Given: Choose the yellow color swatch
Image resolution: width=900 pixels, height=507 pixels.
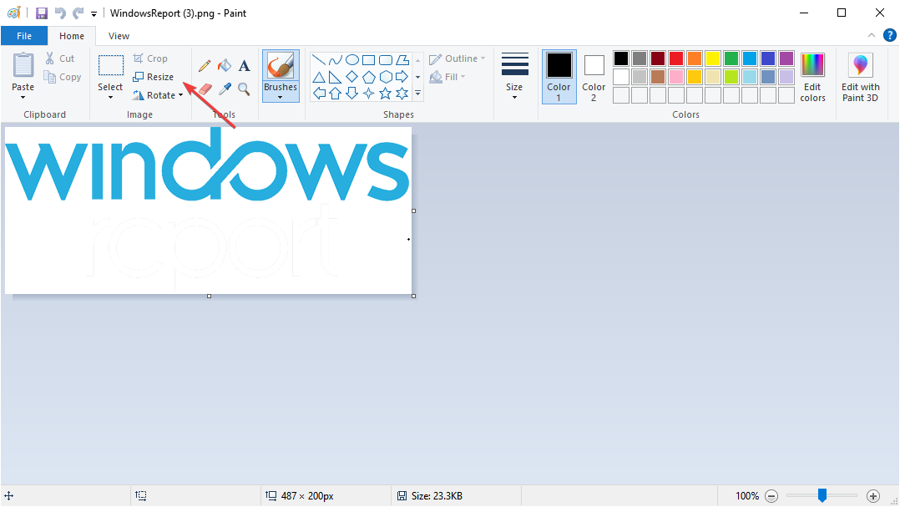Looking at the screenshot, I should pos(713,58).
